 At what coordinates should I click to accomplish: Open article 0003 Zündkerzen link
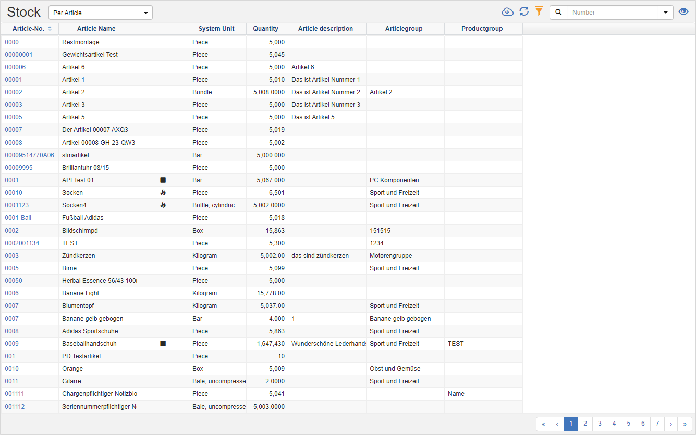[11, 255]
